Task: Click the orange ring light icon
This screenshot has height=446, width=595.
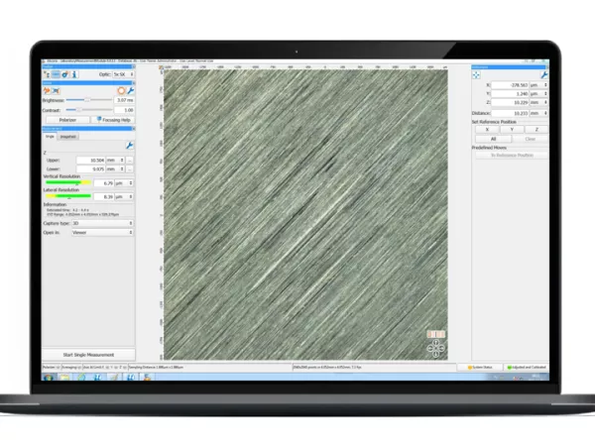Action: tap(120, 89)
